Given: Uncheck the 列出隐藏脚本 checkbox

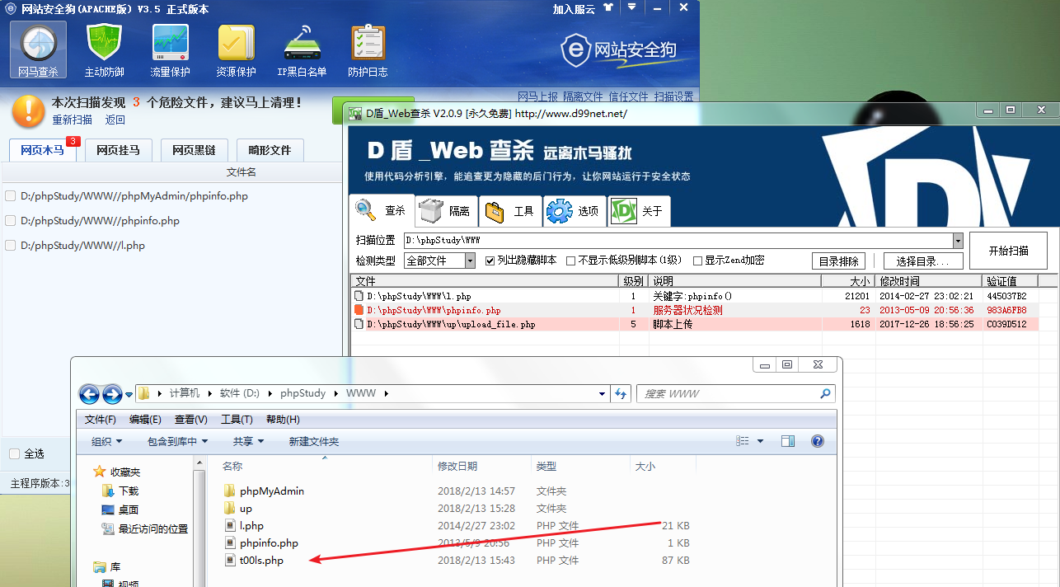Looking at the screenshot, I should [490, 261].
